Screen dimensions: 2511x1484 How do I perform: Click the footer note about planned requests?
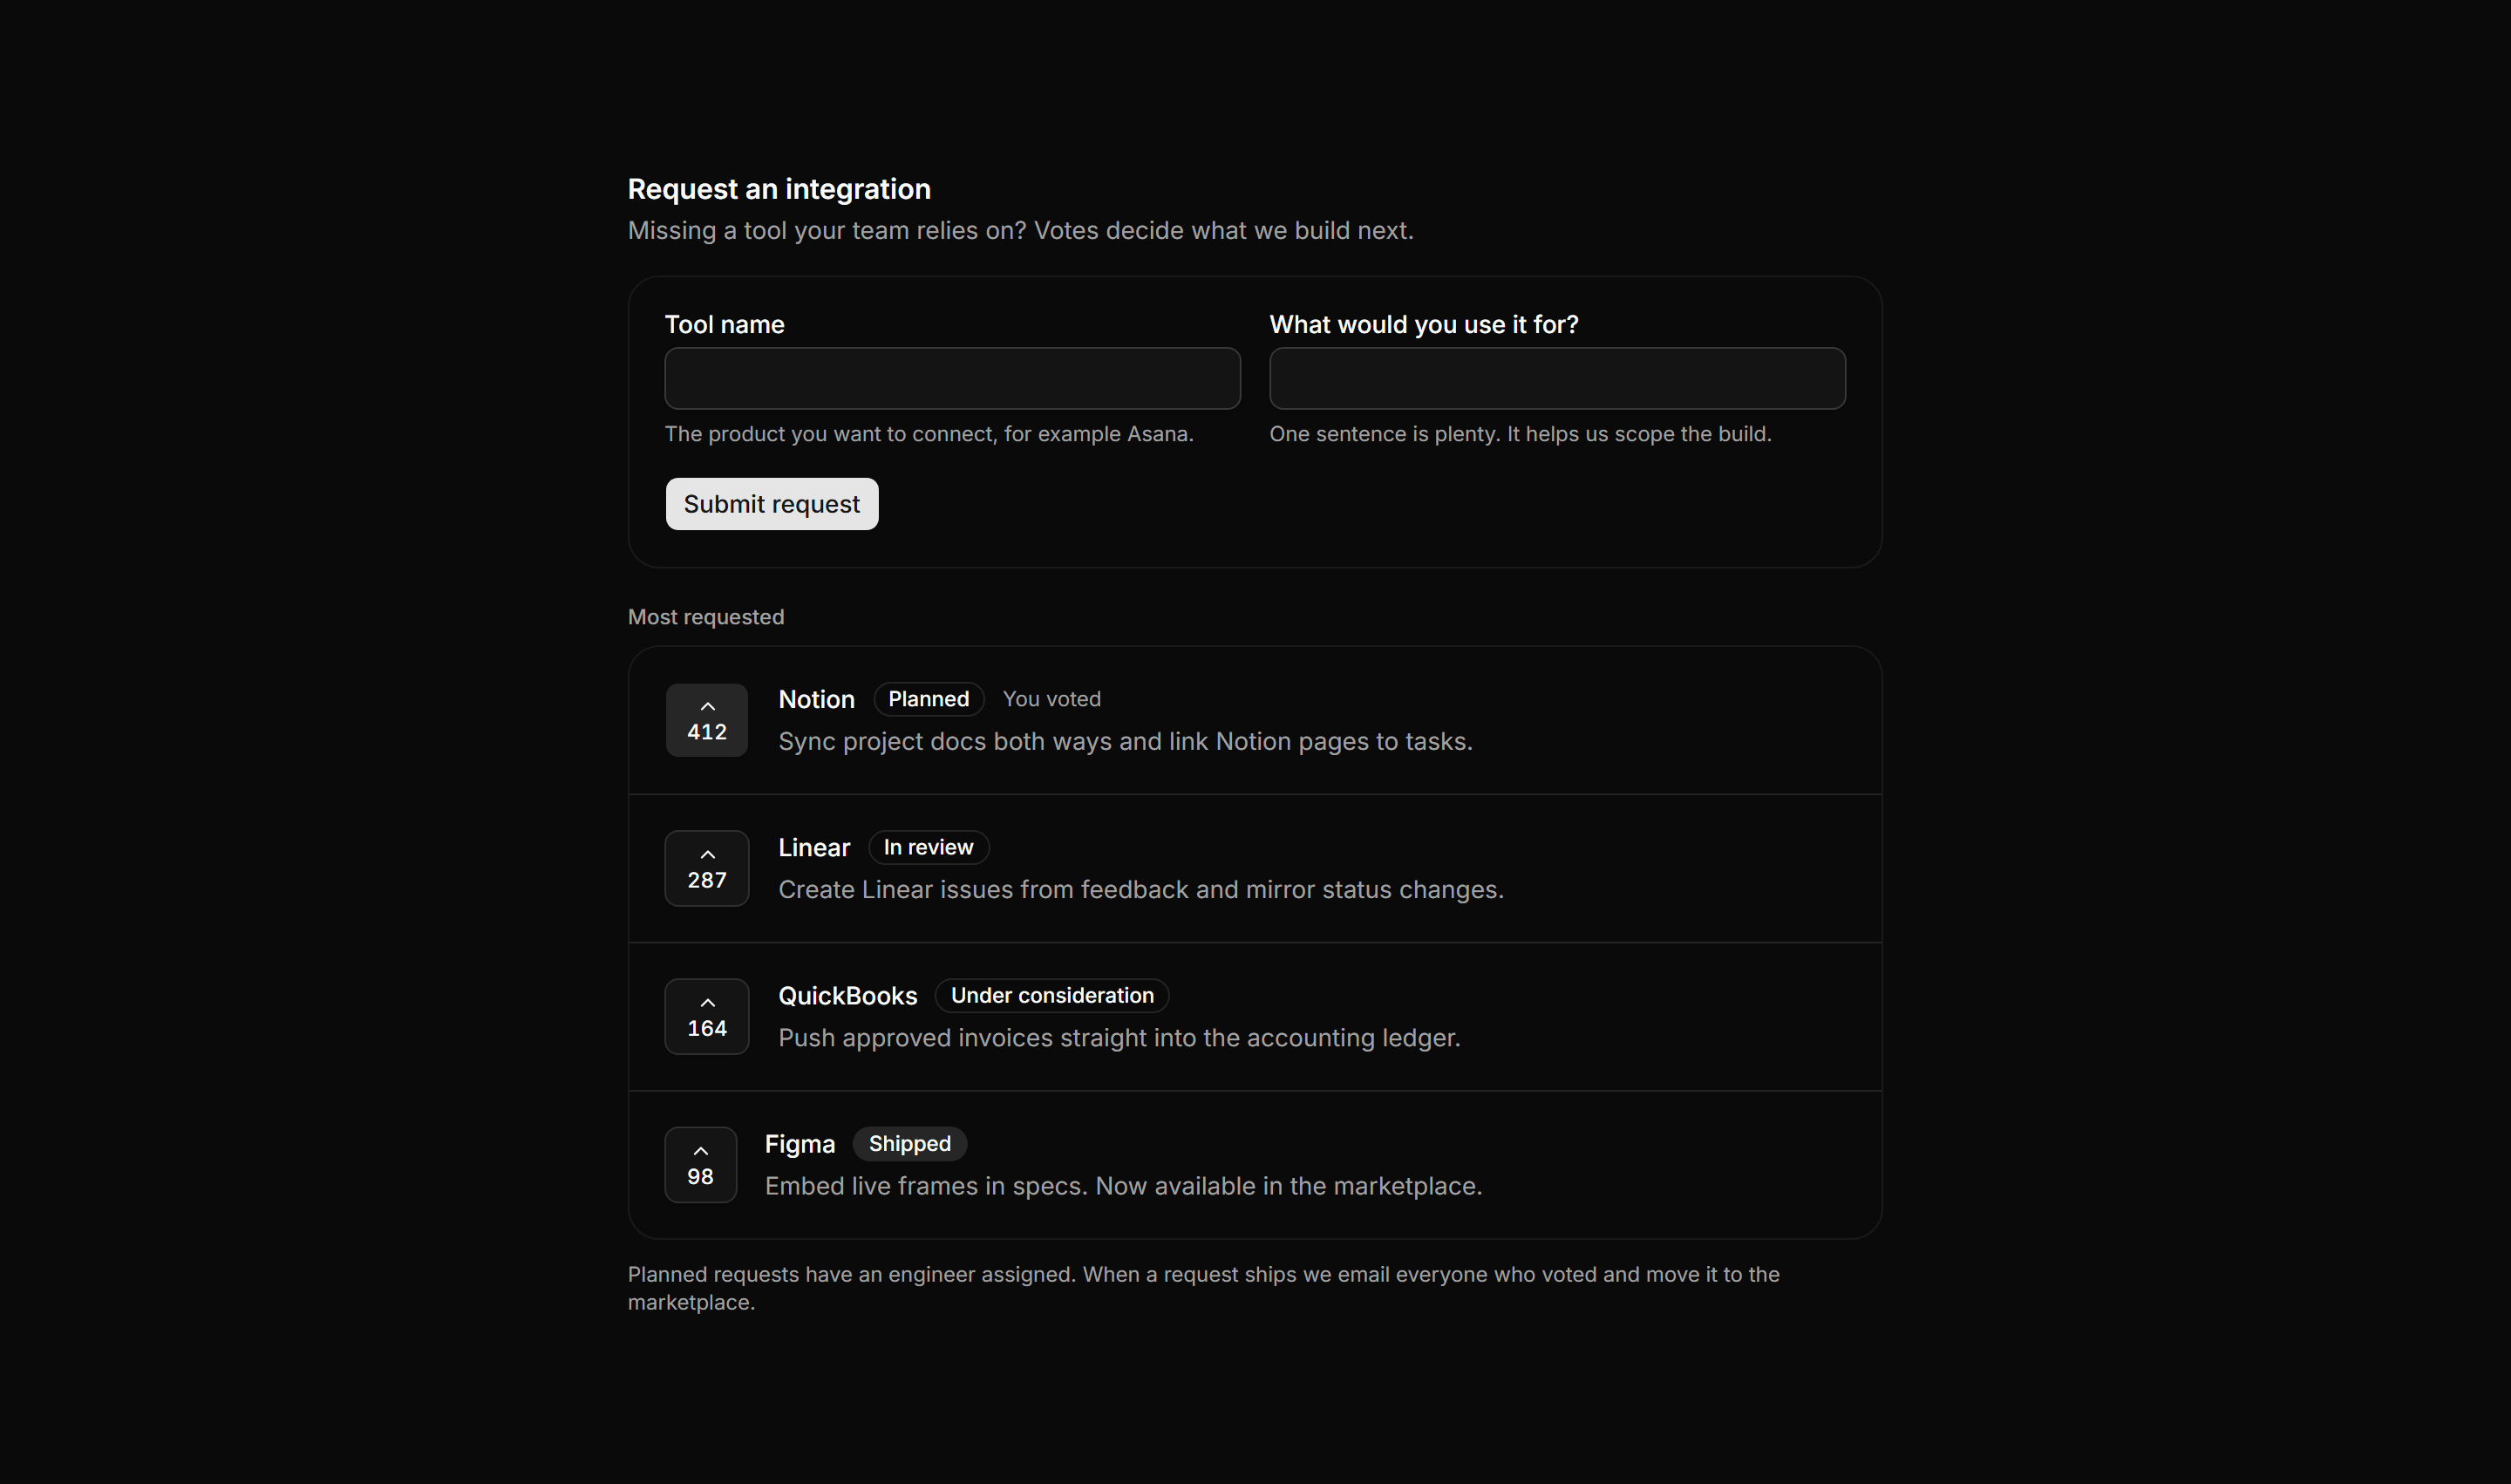pyautogui.click(x=1204, y=1288)
